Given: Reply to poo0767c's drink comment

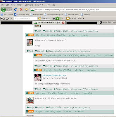Looking at the screenshot, I should point(30,107).
